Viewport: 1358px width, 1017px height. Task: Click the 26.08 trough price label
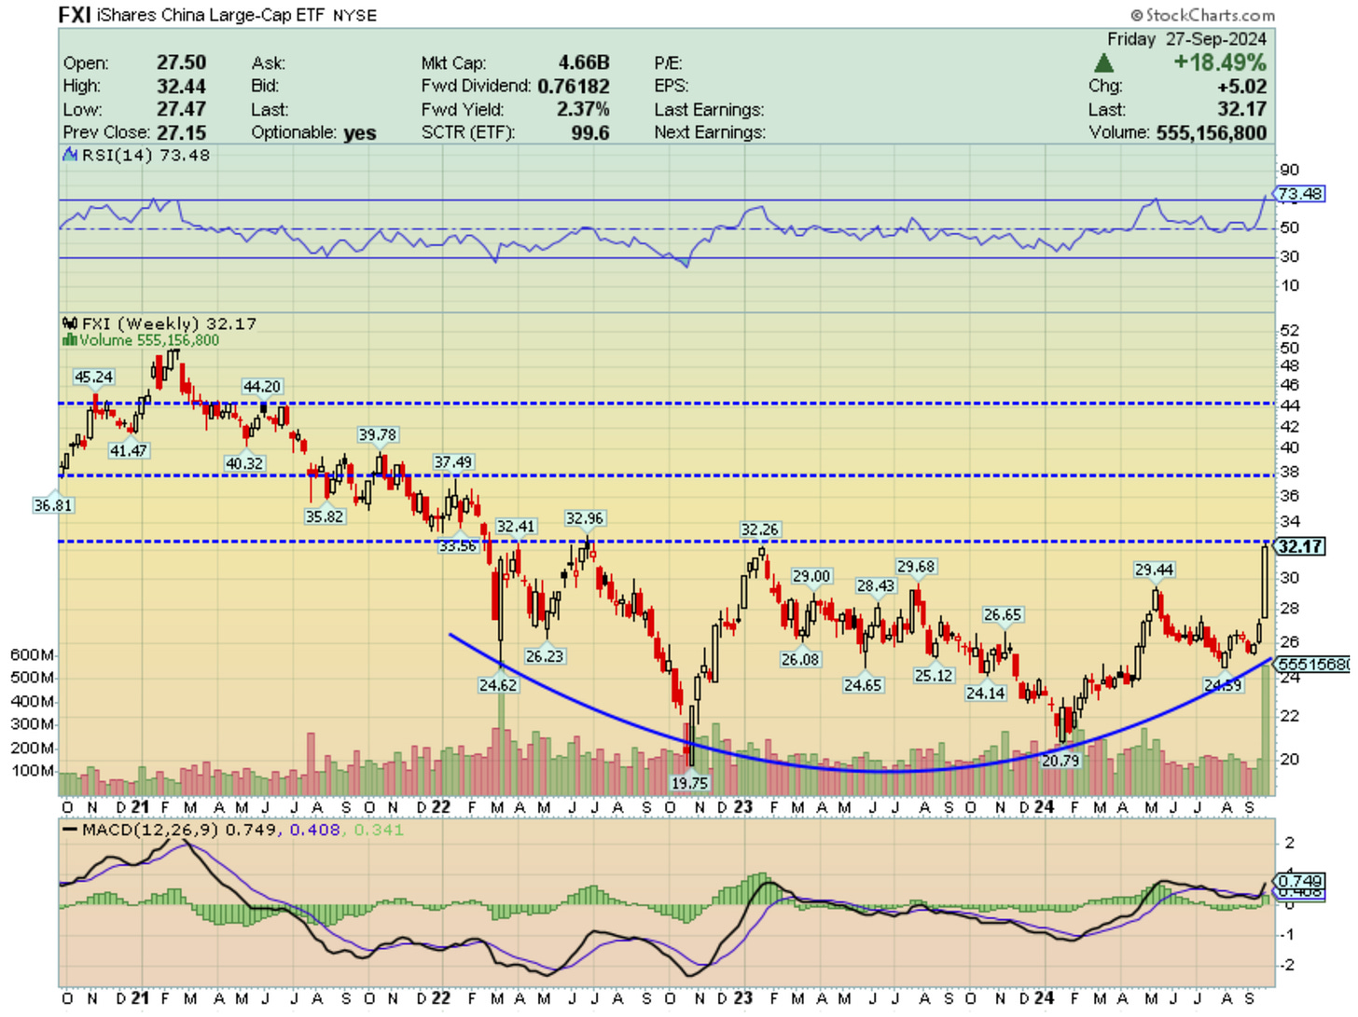click(800, 659)
